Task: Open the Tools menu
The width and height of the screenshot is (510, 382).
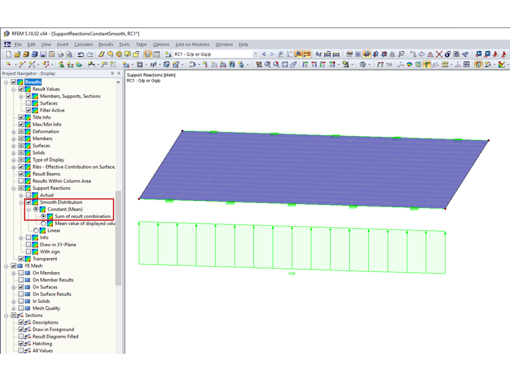Action: pyautogui.click(x=124, y=44)
